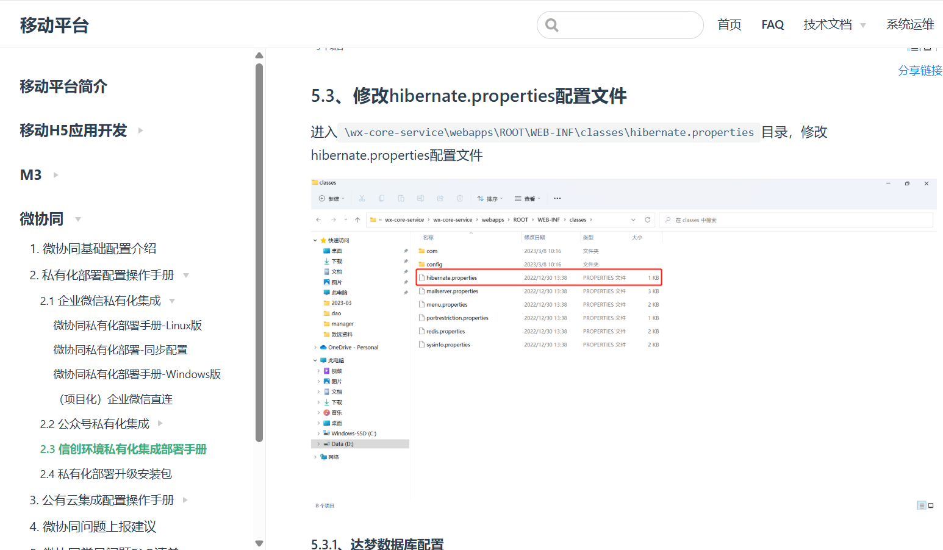This screenshot has width=943, height=550.
Task: Focus the top search input field
Action: 620,25
